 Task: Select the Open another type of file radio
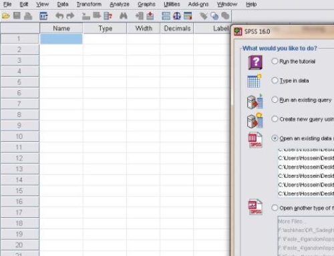[x=275, y=208]
